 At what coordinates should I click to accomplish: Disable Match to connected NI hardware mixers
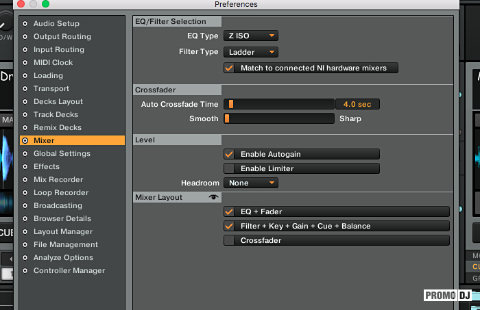(230, 68)
